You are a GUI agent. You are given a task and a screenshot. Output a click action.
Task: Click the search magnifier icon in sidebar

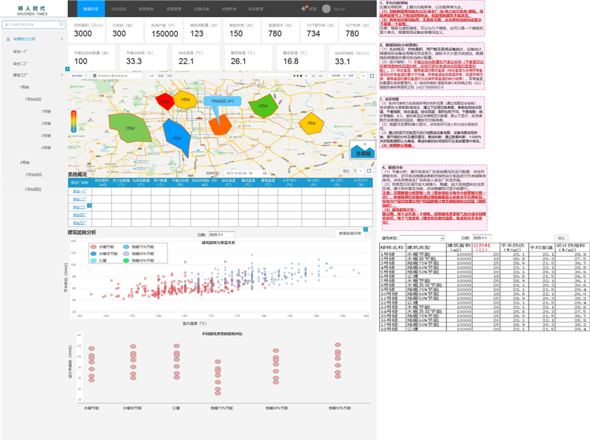[x=61, y=24]
